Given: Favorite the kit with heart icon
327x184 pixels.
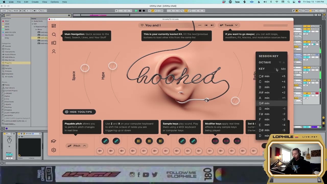Looking at the screenshot, I should 142,25.
